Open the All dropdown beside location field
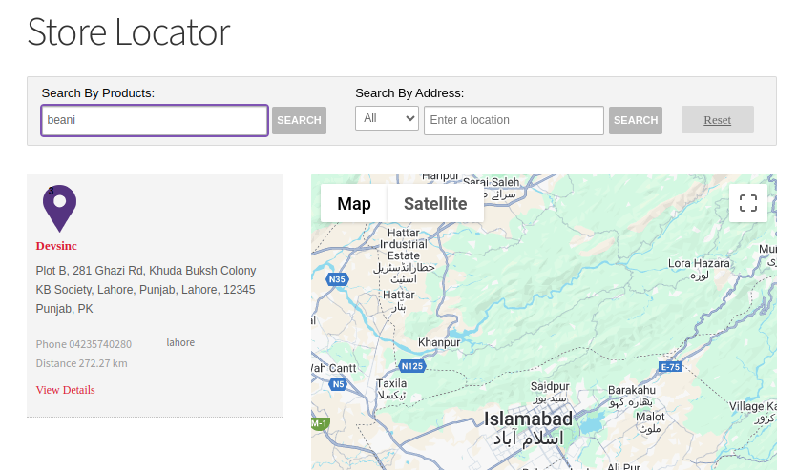The height and width of the screenshot is (470, 797). [387, 118]
